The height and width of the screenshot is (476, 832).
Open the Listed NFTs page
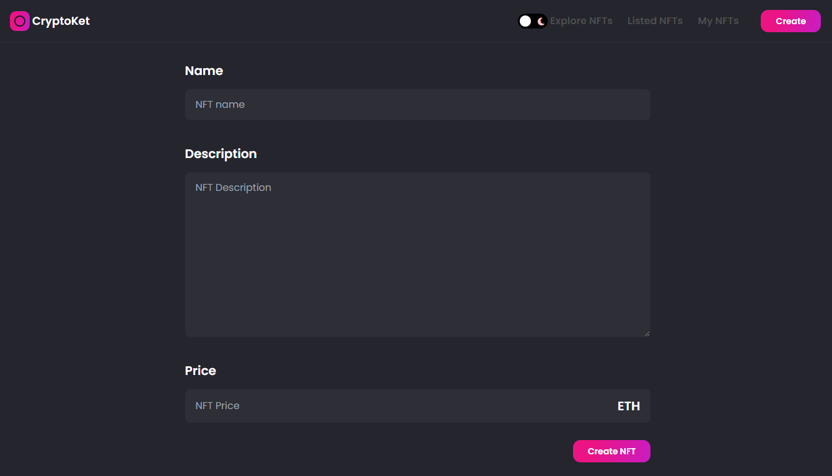click(655, 20)
